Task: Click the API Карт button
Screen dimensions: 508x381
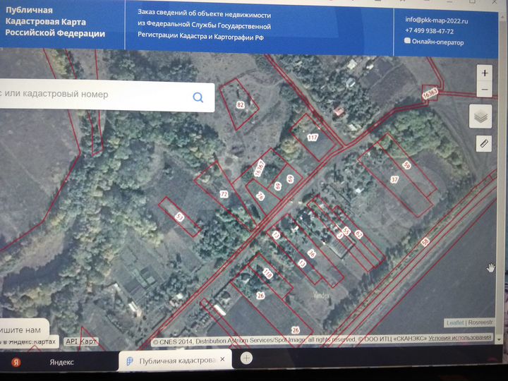Action: tap(80, 341)
